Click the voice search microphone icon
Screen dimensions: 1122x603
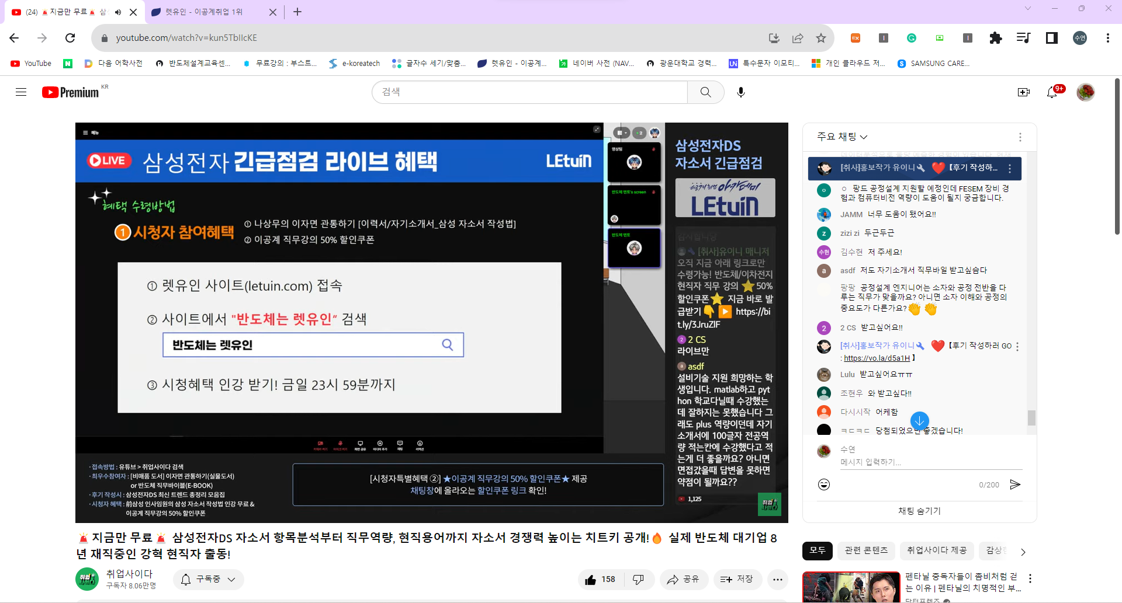pyautogui.click(x=740, y=92)
